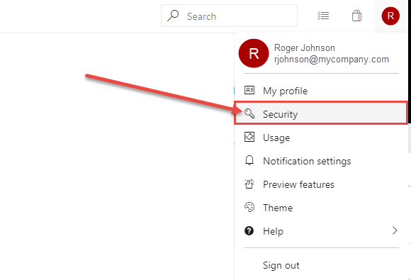Open My profile menu entry
The image size is (411, 280).
tap(320, 91)
